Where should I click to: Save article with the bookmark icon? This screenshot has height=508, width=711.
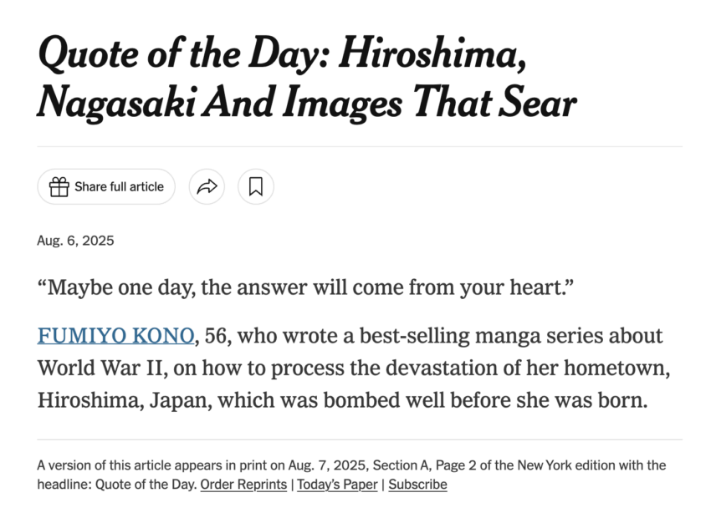click(256, 186)
